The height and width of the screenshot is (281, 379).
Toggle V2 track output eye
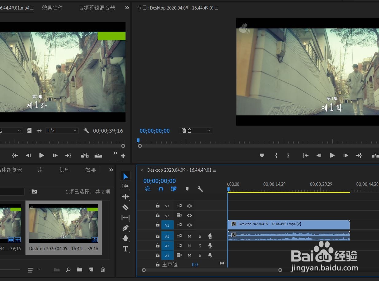click(189, 216)
